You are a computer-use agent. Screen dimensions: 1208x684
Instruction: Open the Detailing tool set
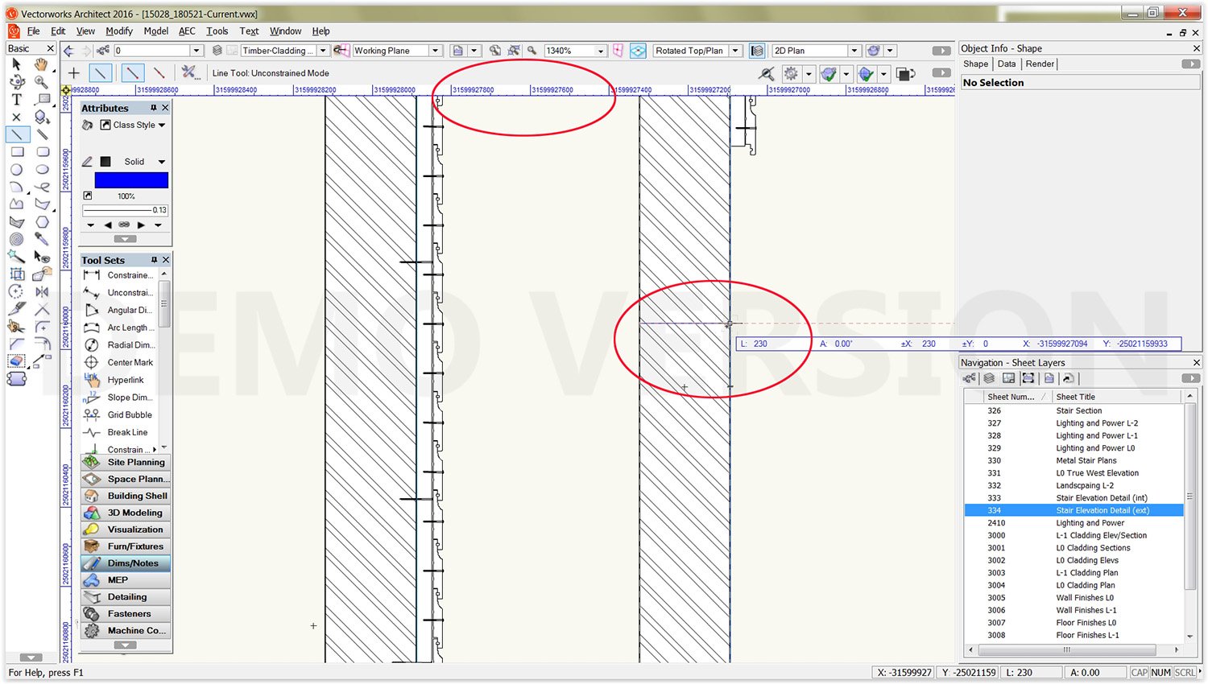[x=126, y=596]
